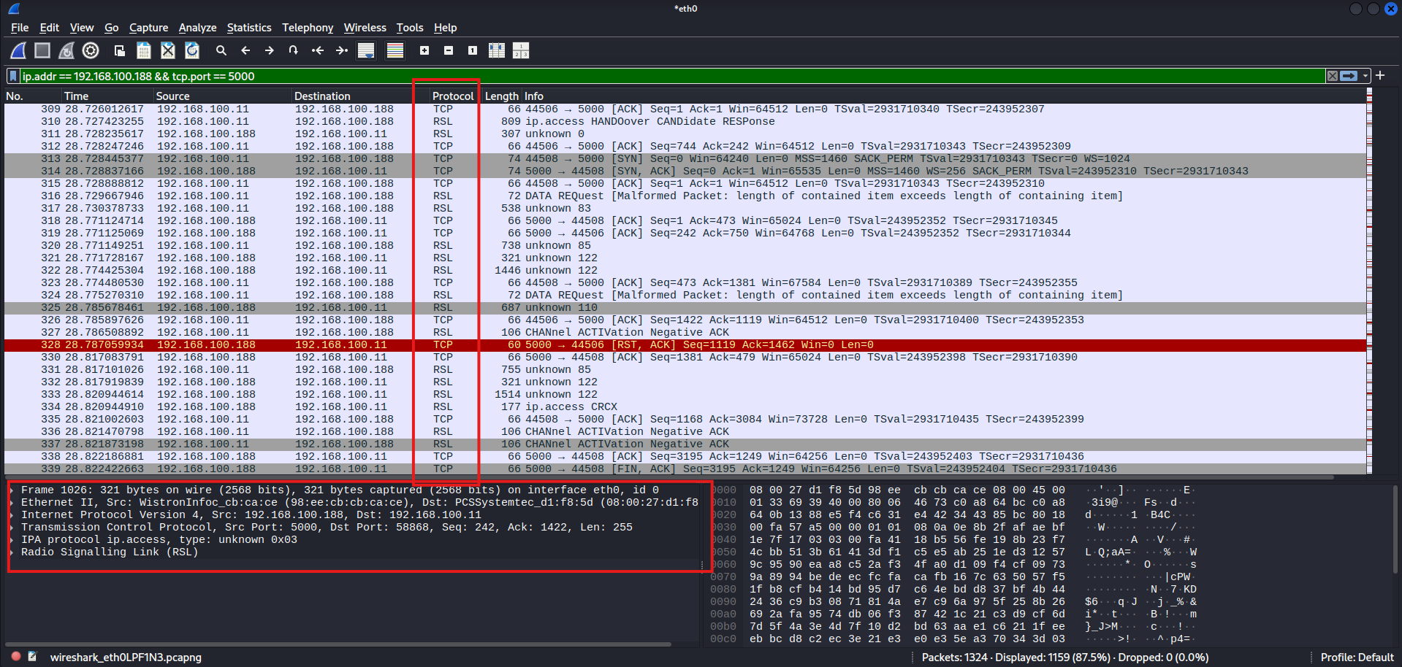The height and width of the screenshot is (667, 1402).
Task: Open the Find Packet search tool
Action: pos(221,50)
